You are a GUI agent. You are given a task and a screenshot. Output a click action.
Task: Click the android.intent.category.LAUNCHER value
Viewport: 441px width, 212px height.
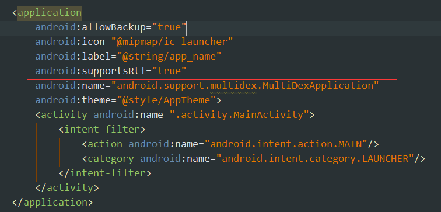point(315,158)
